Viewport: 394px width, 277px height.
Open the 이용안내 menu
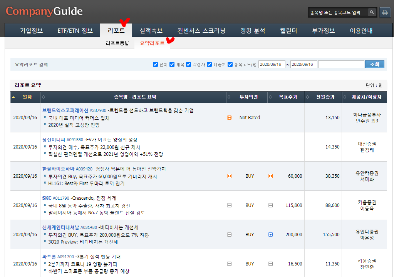[x=361, y=31]
